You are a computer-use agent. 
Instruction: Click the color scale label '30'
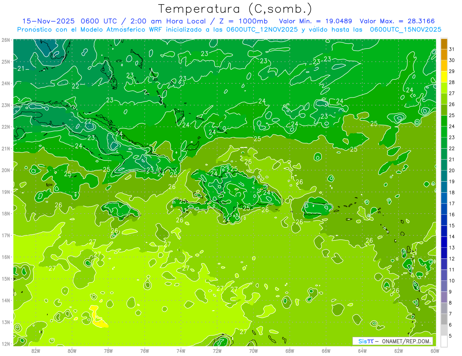tap(452, 60)
